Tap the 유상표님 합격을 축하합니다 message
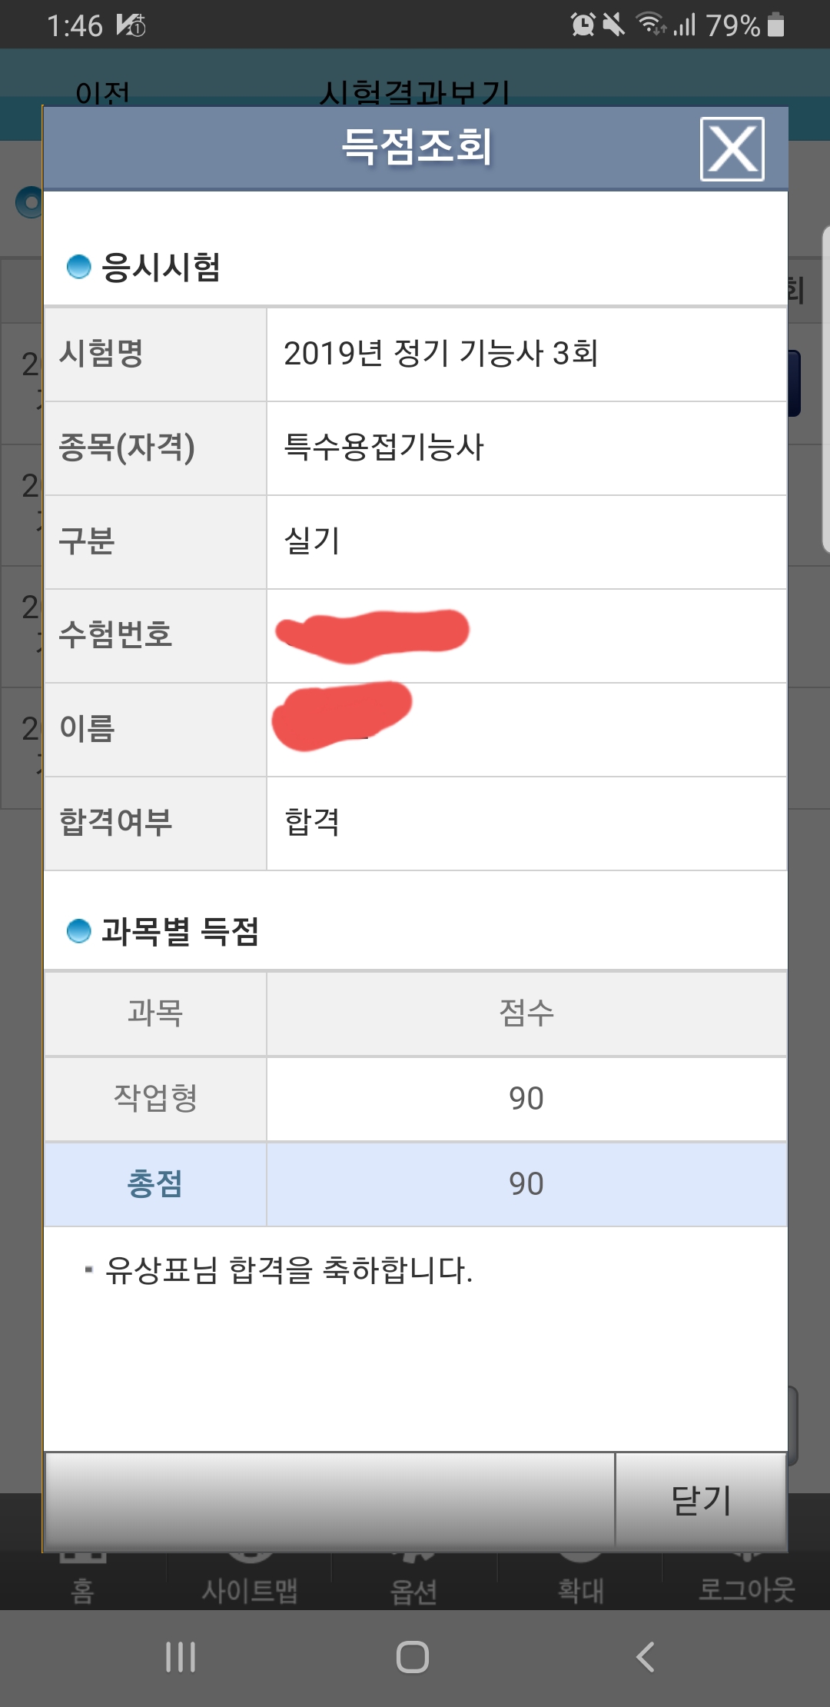The height and width of the screenshot is (1707, 830). pos(288,1270)
